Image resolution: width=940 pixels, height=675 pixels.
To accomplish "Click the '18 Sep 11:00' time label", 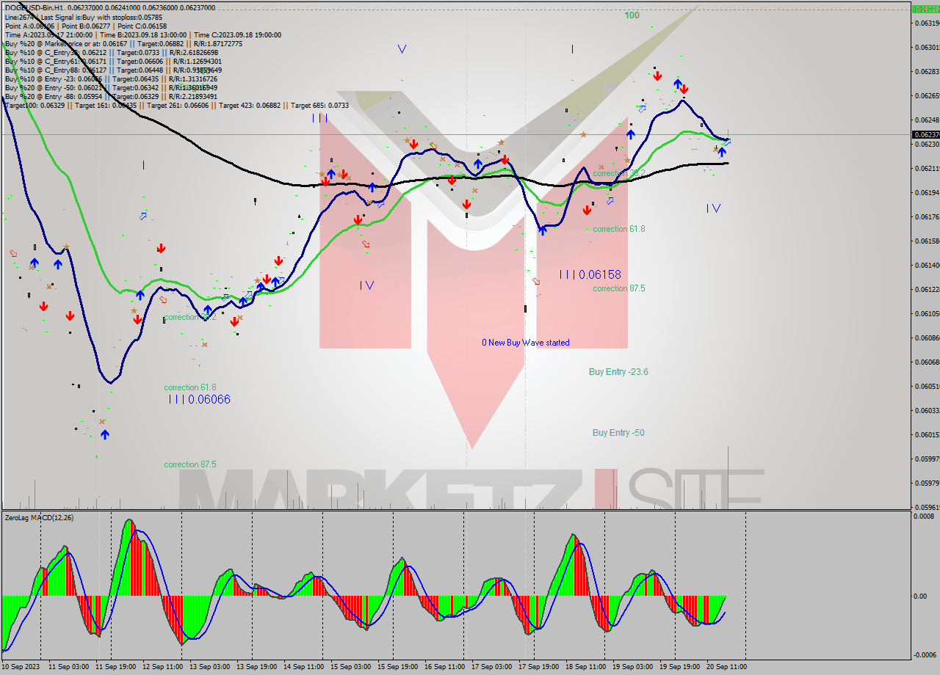I will coord(587,667).
